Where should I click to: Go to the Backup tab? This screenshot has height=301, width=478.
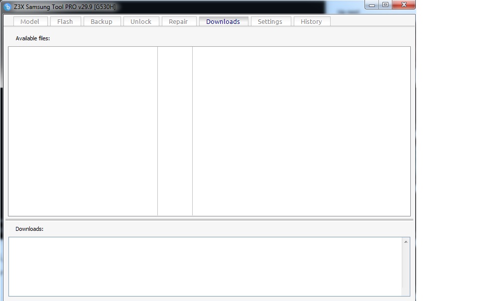102,21
